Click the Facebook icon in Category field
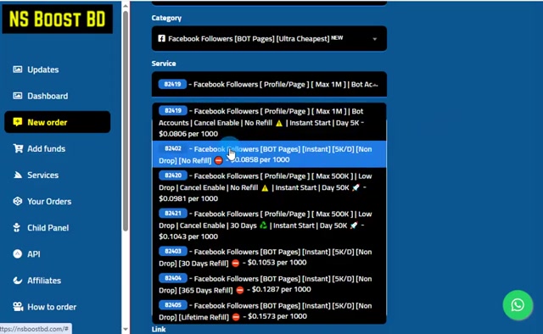The height and width of the screenshot is (334, 543). click(162, 38)
